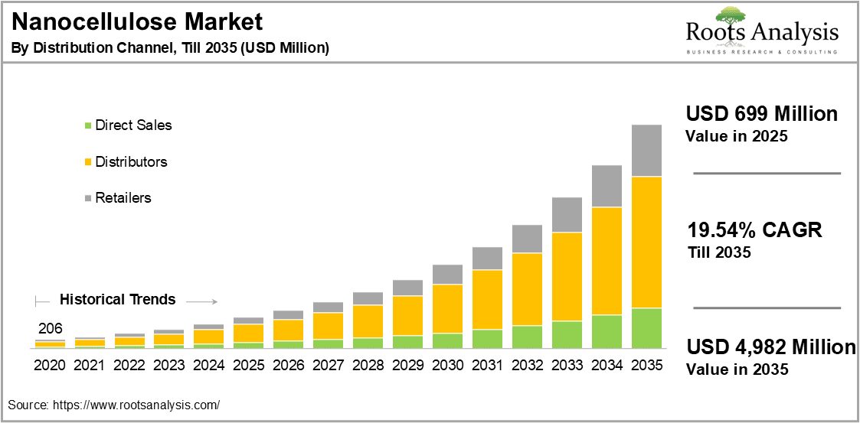Click the 2024 axis label
Screen dimensions: 860x423
point(209,365)
